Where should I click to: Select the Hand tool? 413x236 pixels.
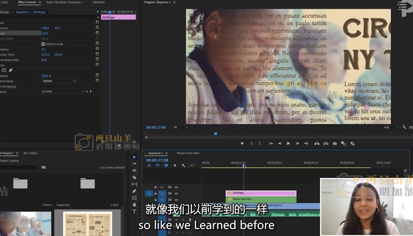(x=134, y=204)
